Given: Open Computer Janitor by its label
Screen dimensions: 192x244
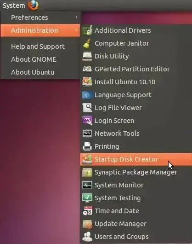Looking at the screenshot, I should [122, 43].
